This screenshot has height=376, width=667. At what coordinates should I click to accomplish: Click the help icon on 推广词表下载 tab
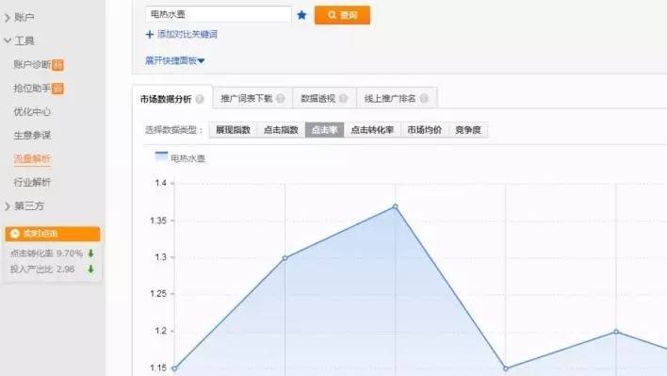[x=281, y=98]
